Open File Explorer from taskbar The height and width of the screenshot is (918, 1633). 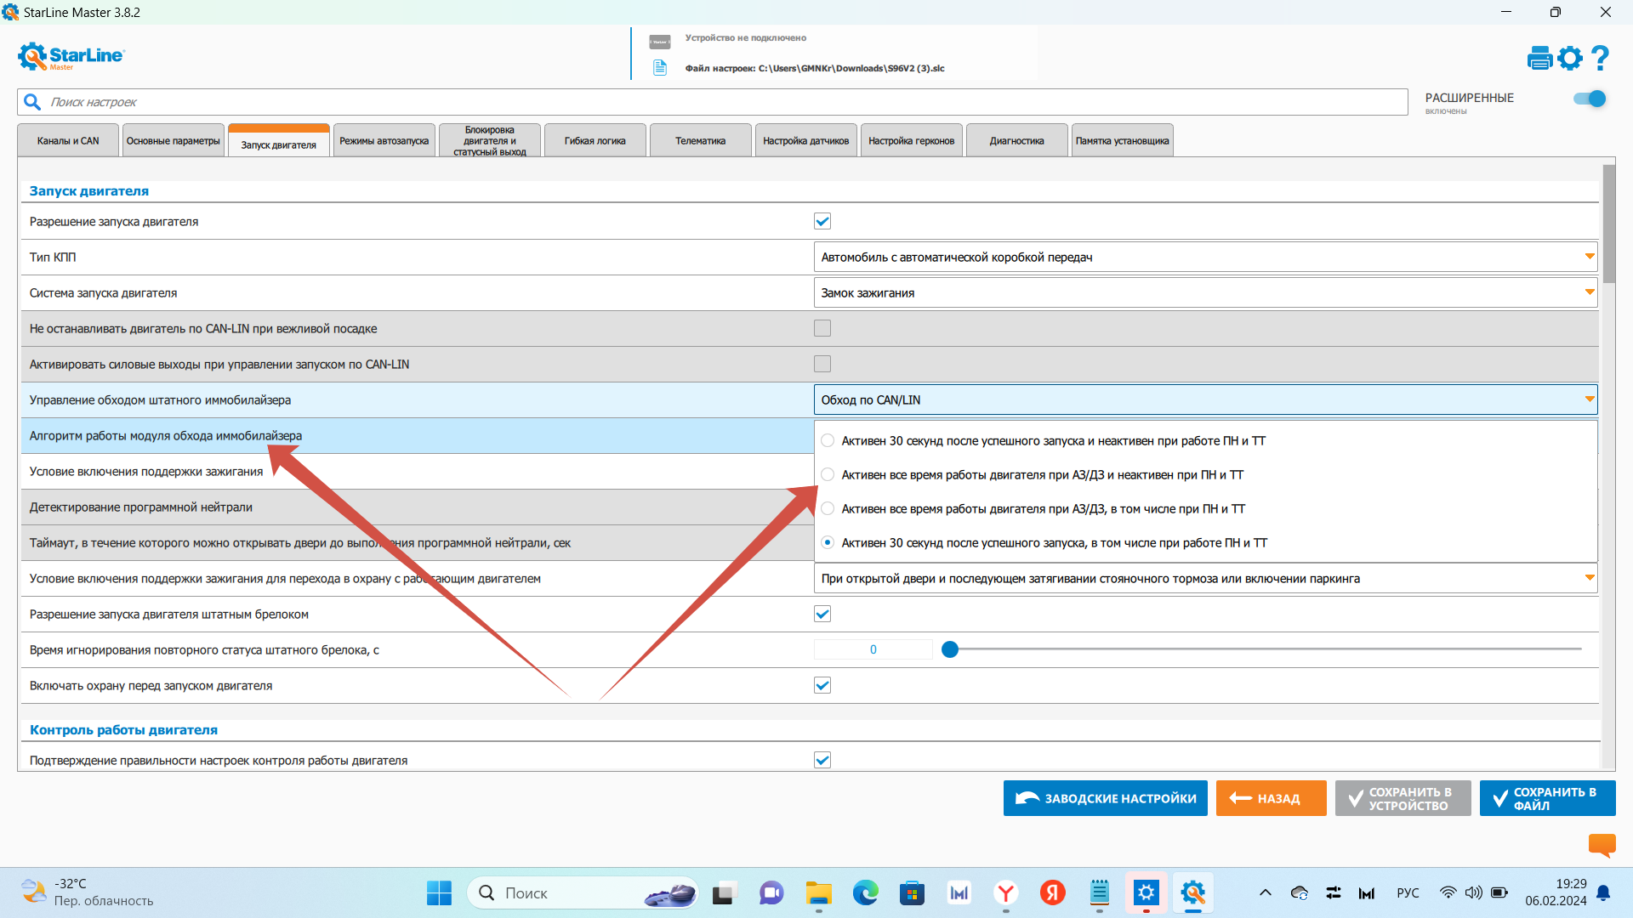click(818, 892)
